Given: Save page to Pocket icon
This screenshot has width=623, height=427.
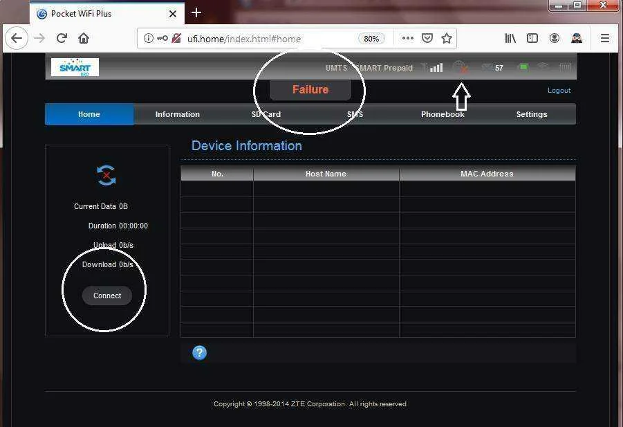Looking at the screenshot, I should [427, 38].
